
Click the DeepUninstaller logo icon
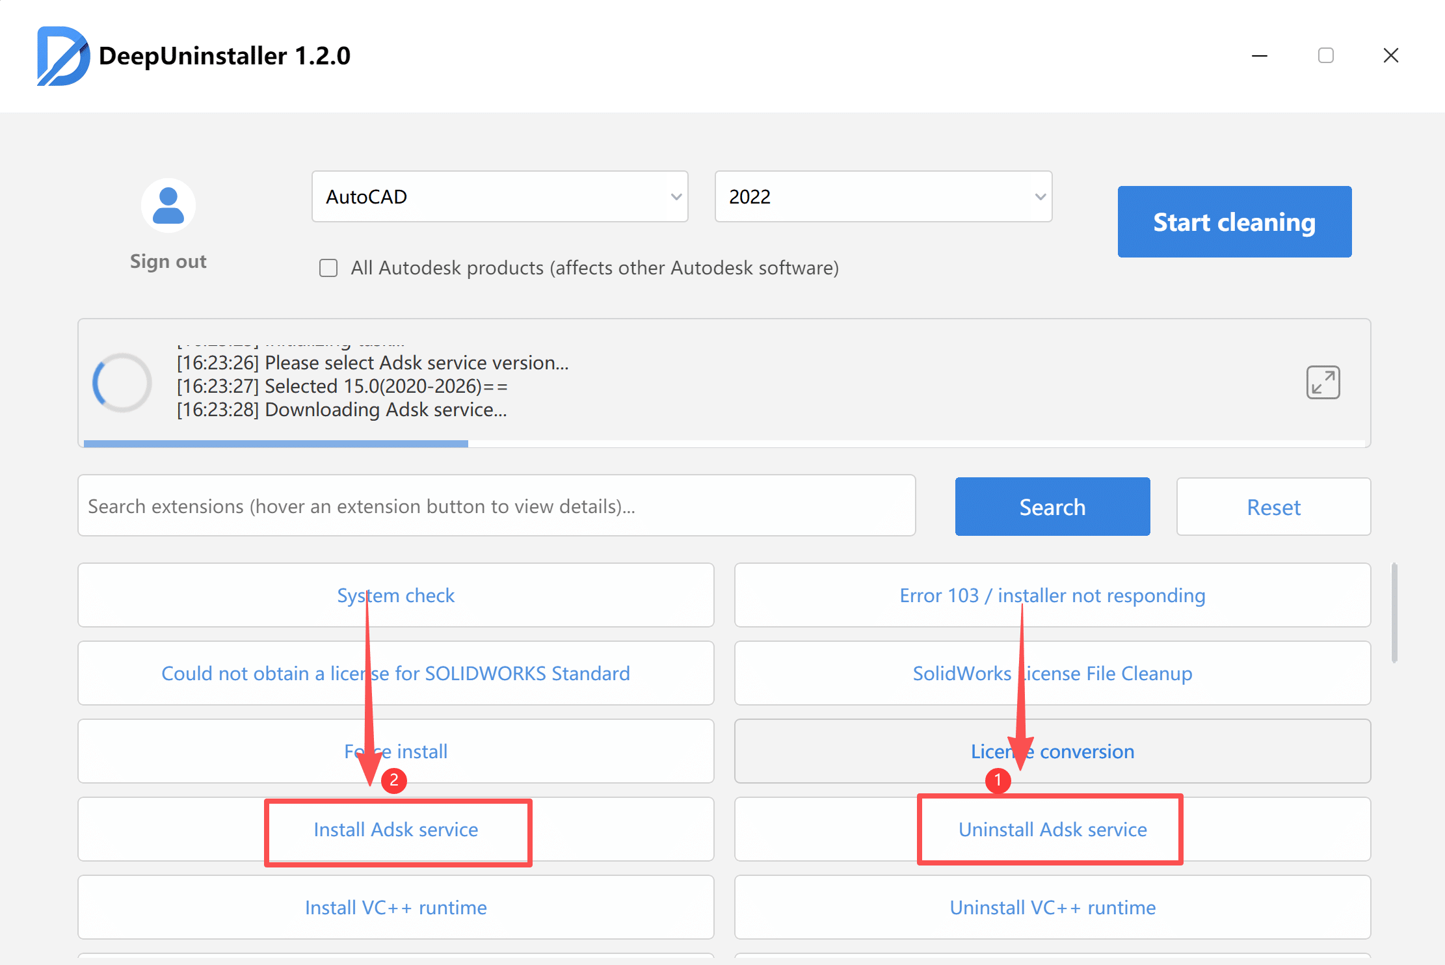click(63, 56)
